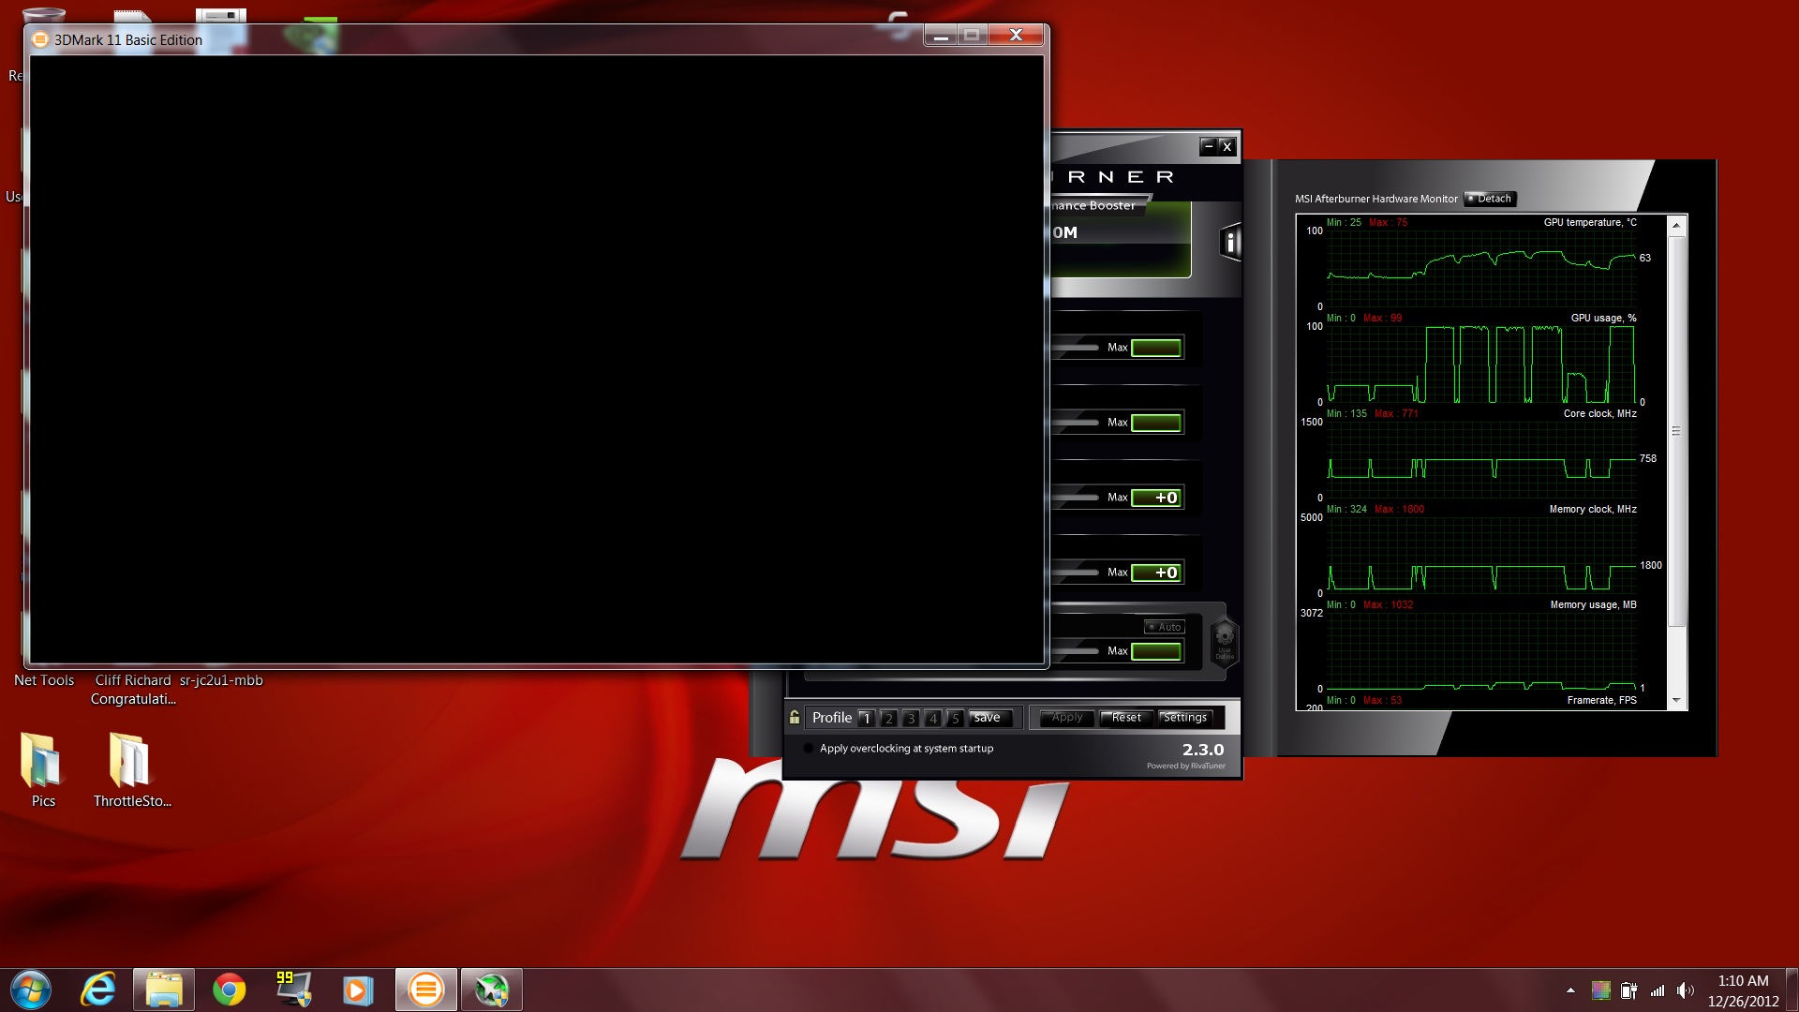Click the fan speed slider track

click(1075, 651)
